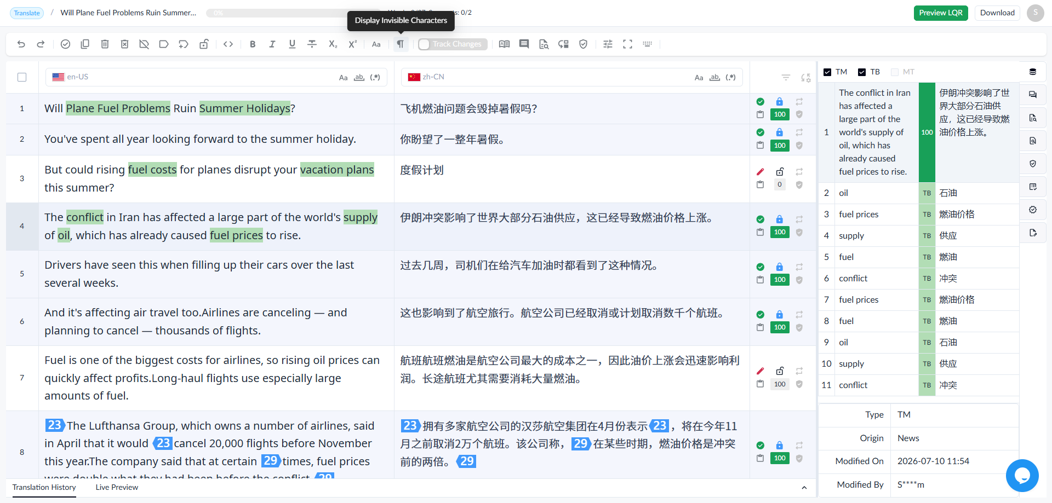1052x503 pixels.
Task: Click the settings sliders icon in toolbar
Action: 608,44
